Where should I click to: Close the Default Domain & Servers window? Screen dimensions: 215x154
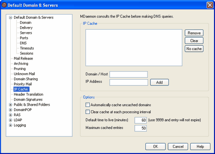point(210,5)
